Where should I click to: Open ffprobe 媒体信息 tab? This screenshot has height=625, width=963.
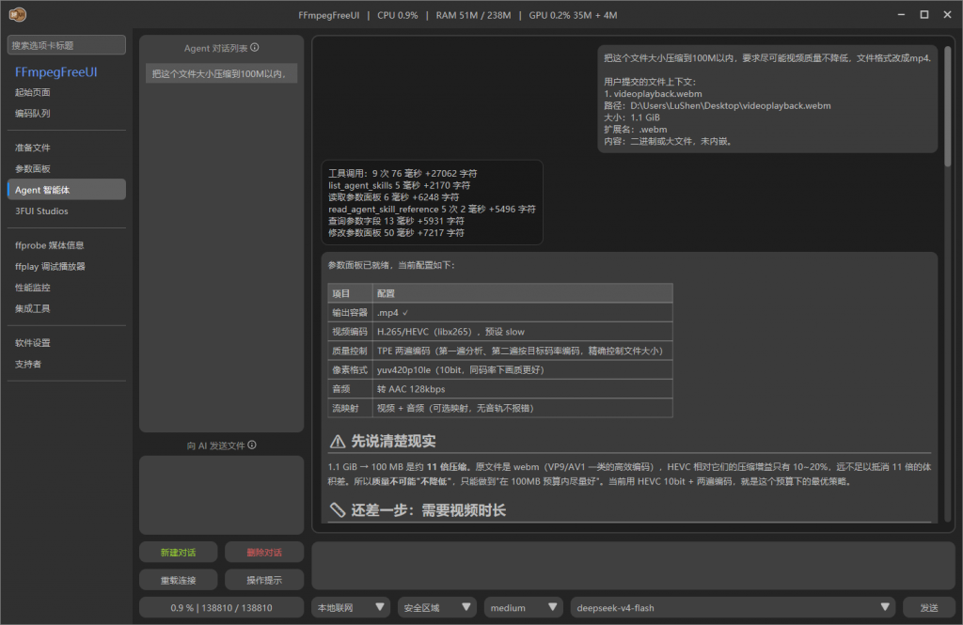coord(49,245)
